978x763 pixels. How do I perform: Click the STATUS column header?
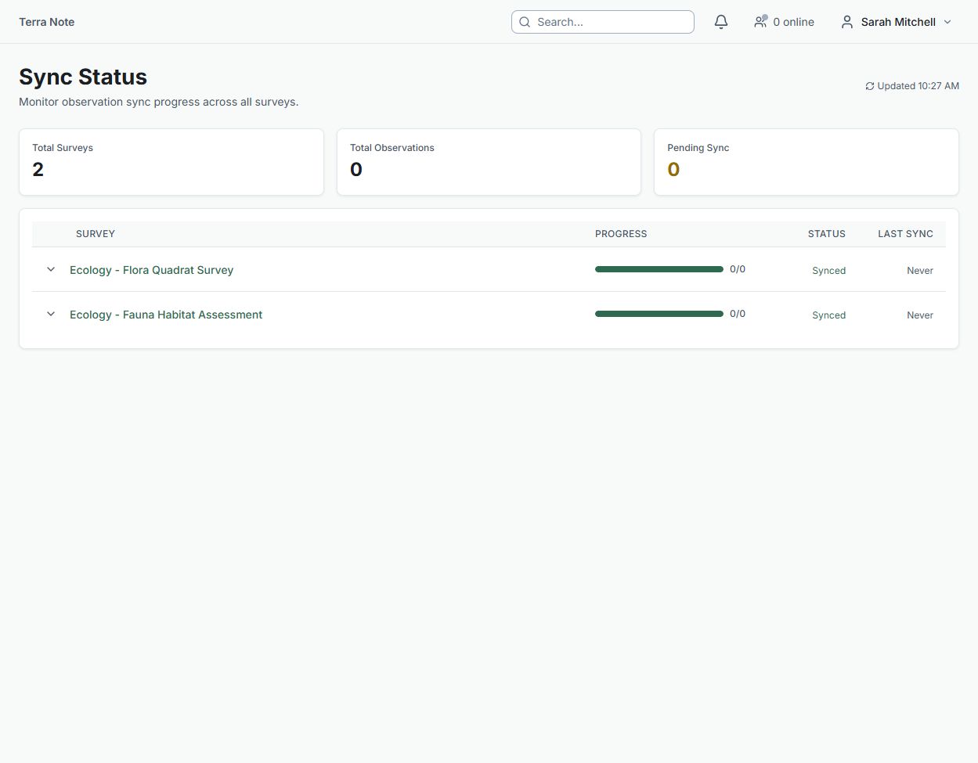tap(826, 234)
